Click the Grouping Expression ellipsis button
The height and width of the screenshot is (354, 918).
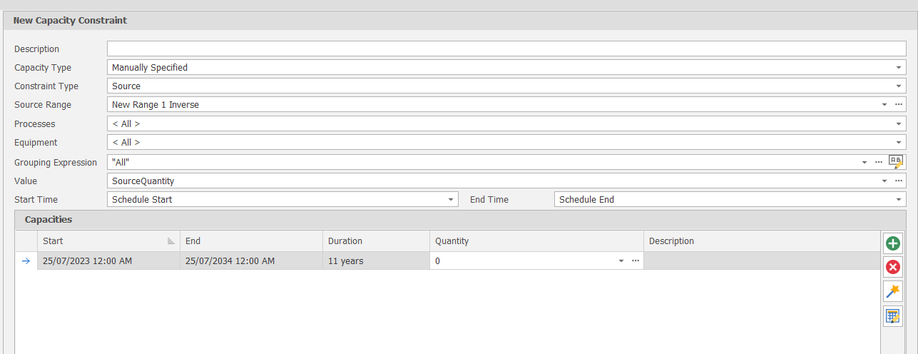(x=879, y=162)
